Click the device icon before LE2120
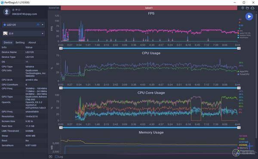The height and width of the screenshot is (159, 258). pos(5,25)
